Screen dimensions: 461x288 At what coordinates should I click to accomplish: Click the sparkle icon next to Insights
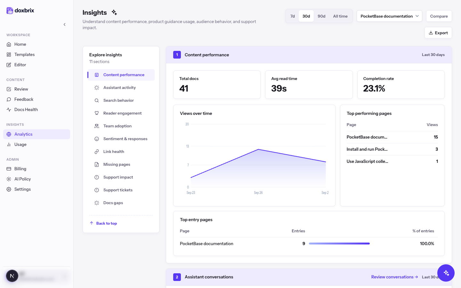114,12
